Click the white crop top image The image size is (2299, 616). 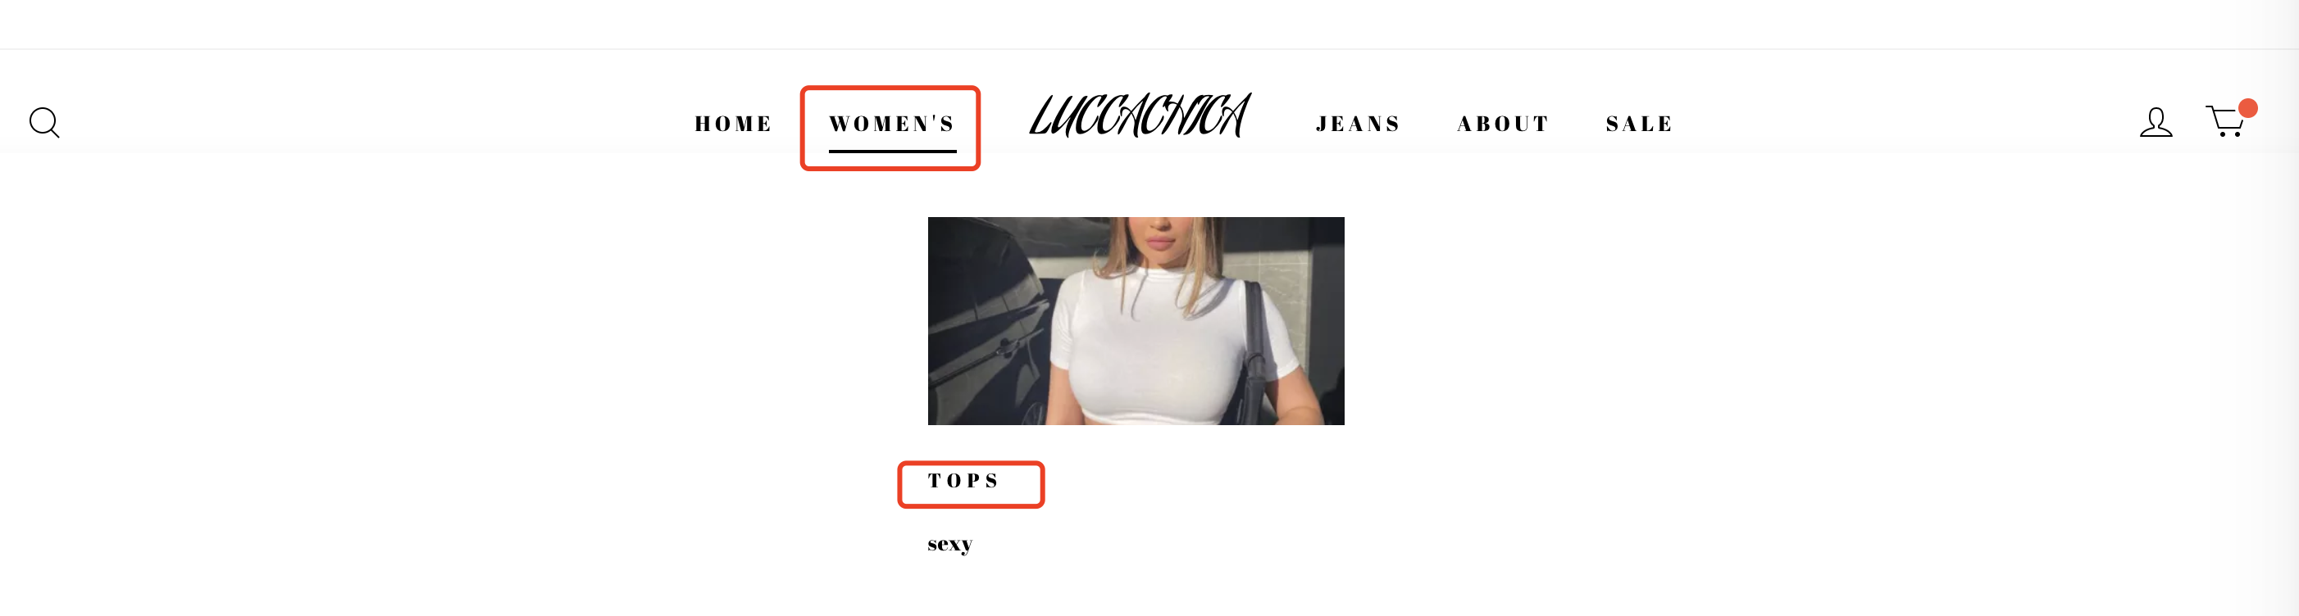(x=1136, y=321)
